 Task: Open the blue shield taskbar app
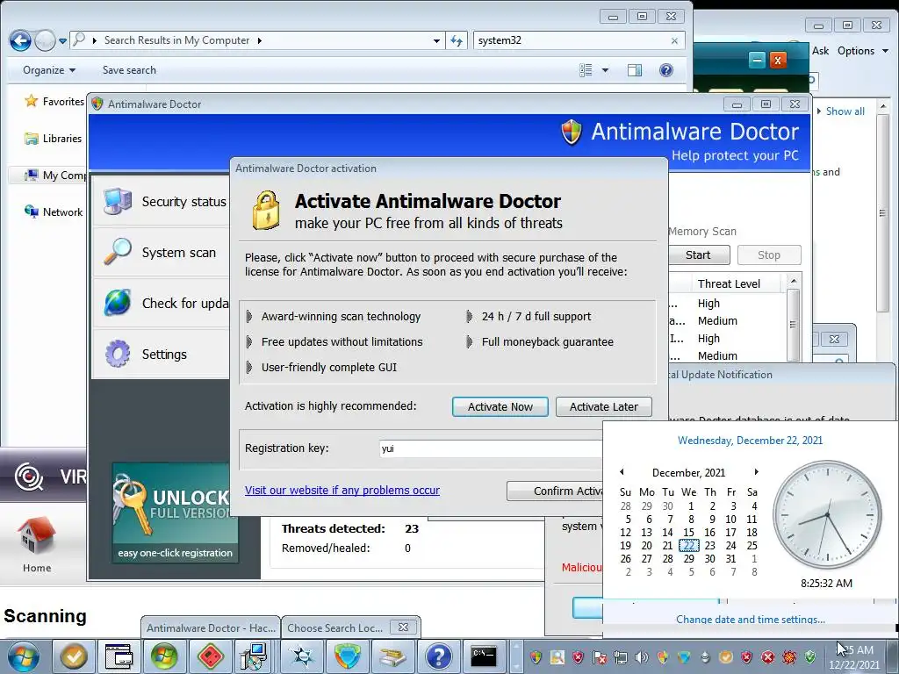348,656
